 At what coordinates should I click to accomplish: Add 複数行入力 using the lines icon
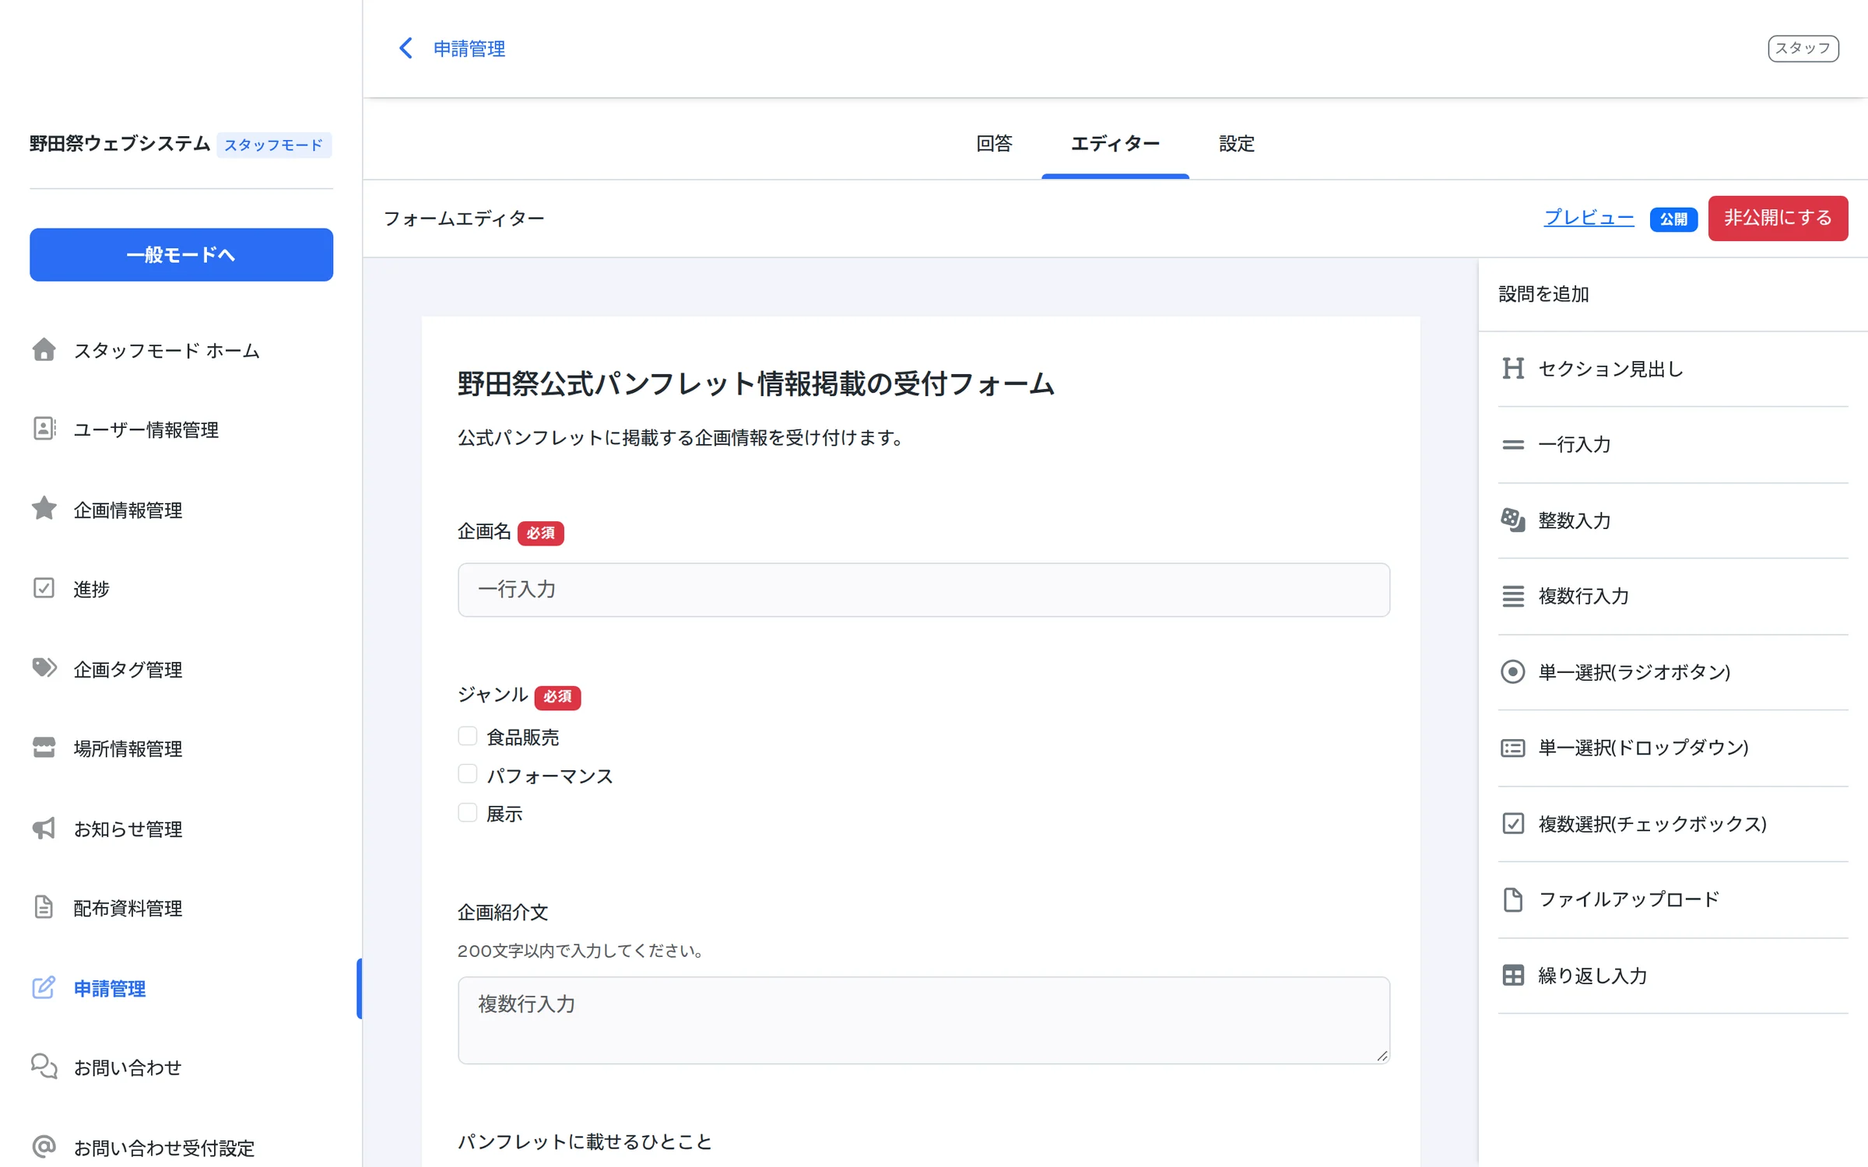pos(1512,596)
